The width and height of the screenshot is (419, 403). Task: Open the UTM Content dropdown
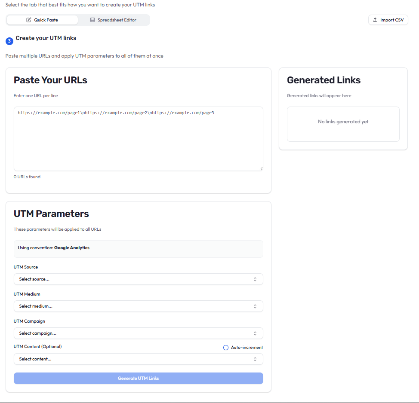coord(139,359)
